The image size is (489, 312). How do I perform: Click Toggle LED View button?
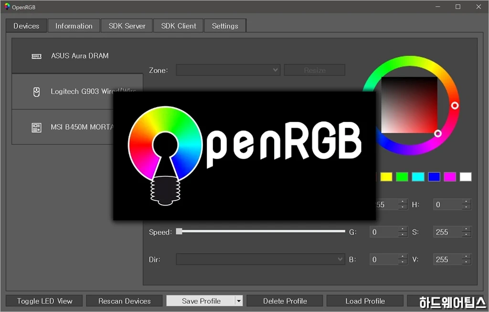pyautogui.click(x=44, y=301)
